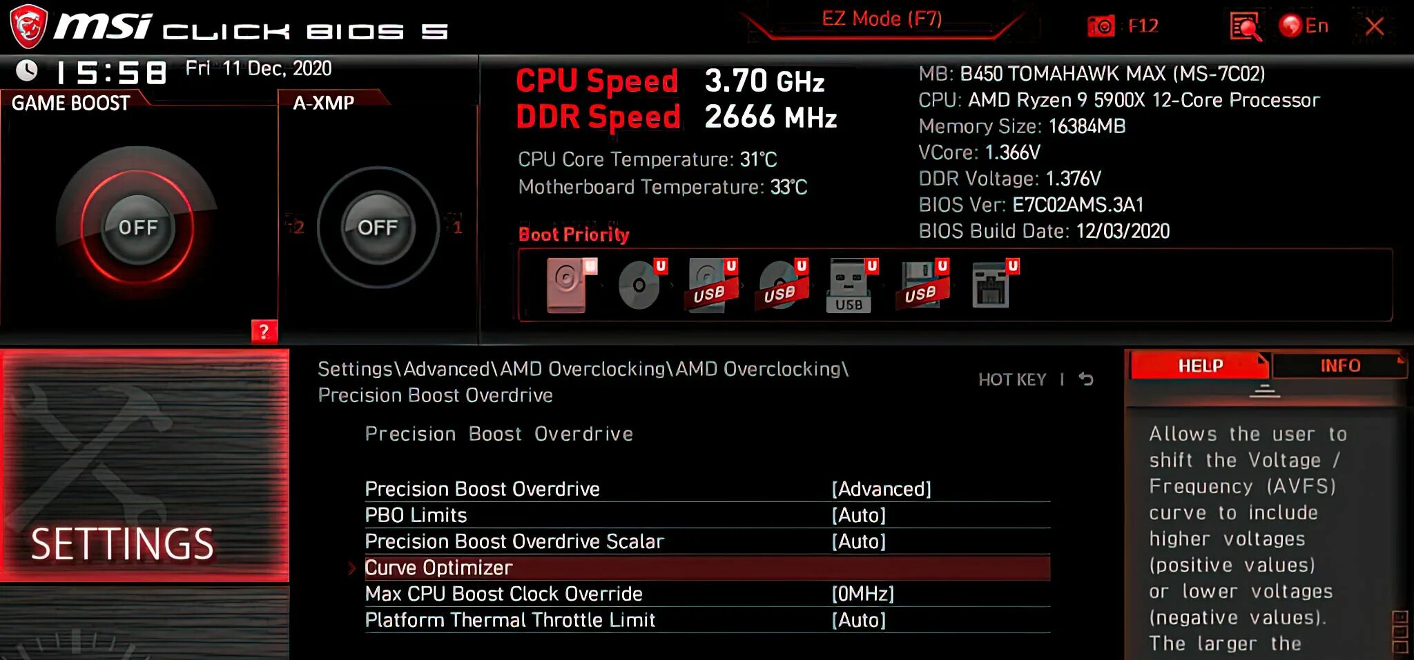The width and height of the screenshot is (1414, 660).
Task: Click the Motherboard Temperature 33°C reading
Action: [663, 187]
